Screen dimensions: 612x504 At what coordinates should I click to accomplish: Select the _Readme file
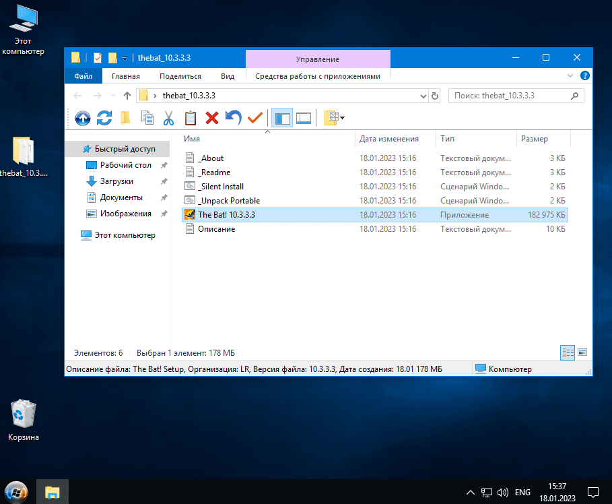pos(375,172)
